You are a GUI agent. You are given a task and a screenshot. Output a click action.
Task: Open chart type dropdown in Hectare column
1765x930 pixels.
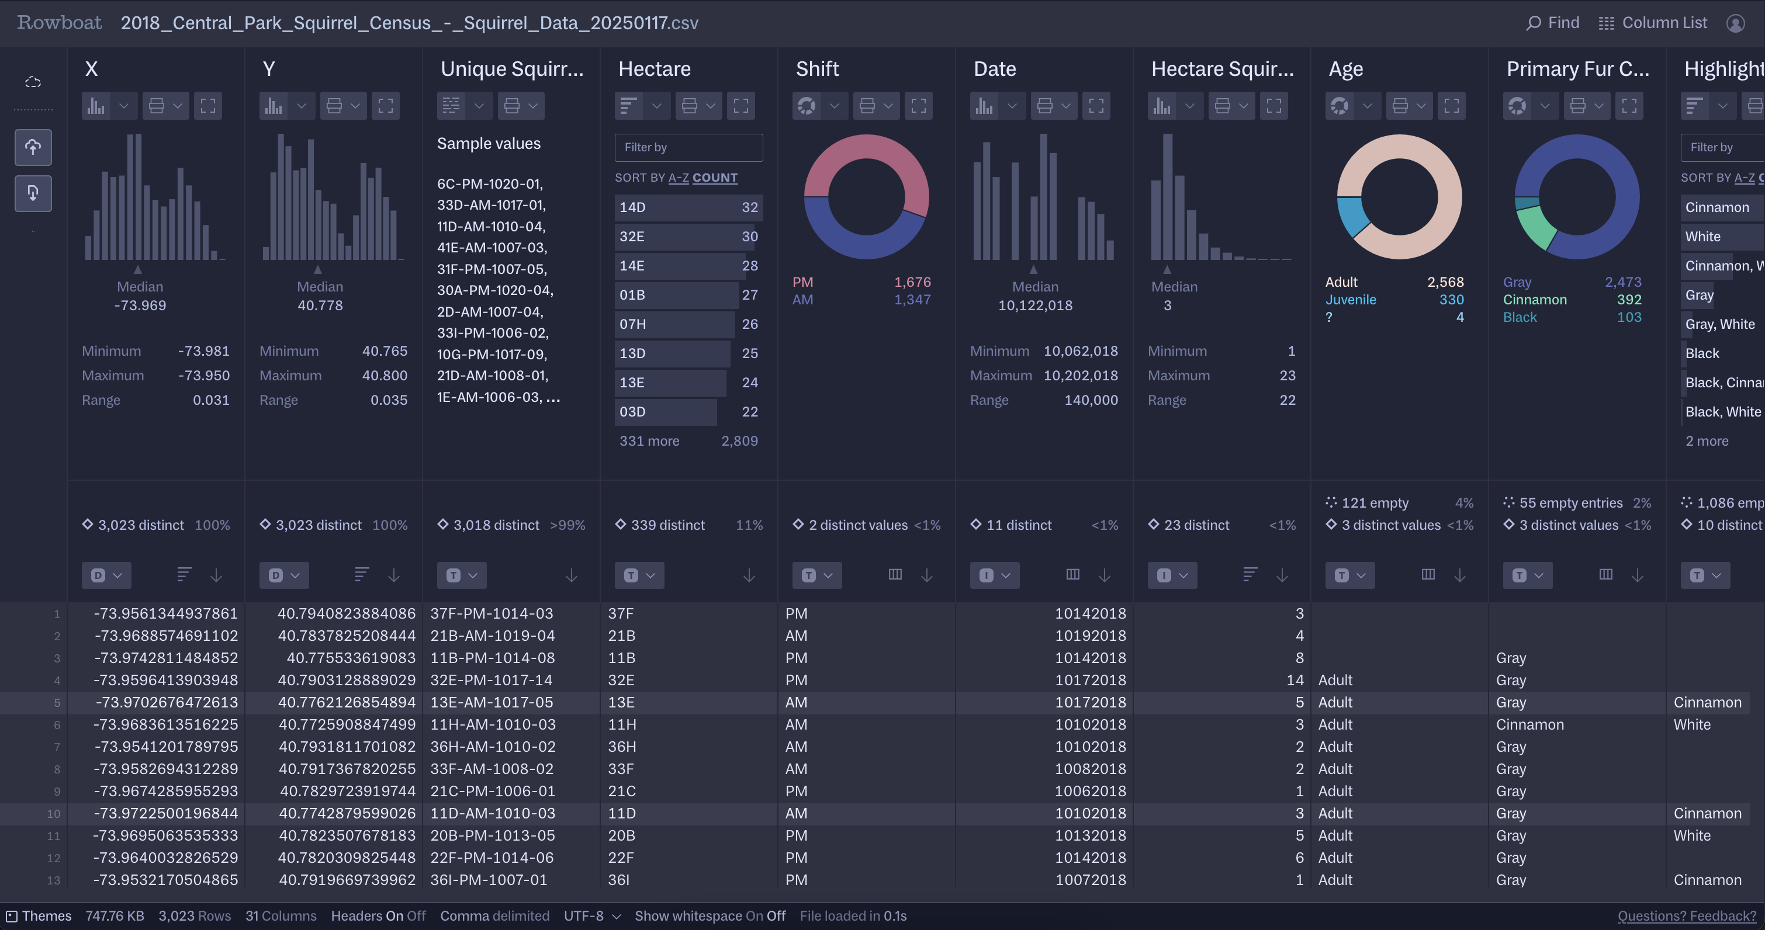(x=656, y=106)
